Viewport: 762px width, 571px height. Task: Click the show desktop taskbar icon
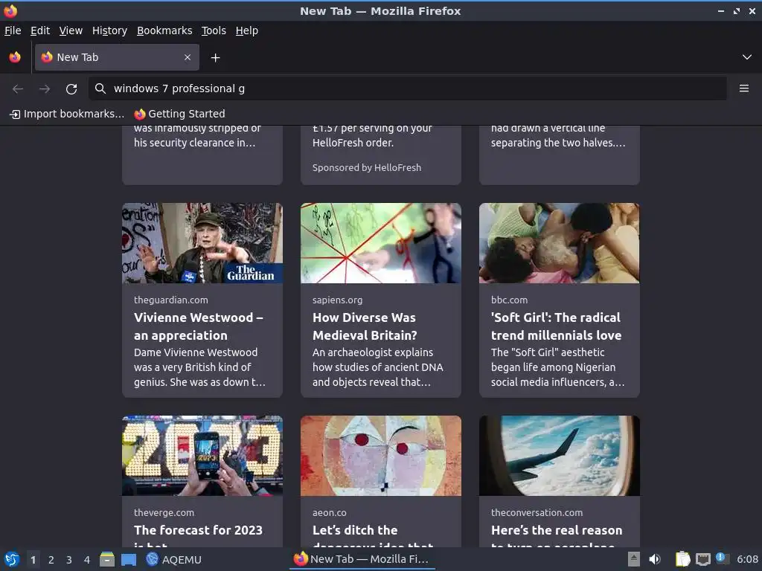[x=129, y=560]
